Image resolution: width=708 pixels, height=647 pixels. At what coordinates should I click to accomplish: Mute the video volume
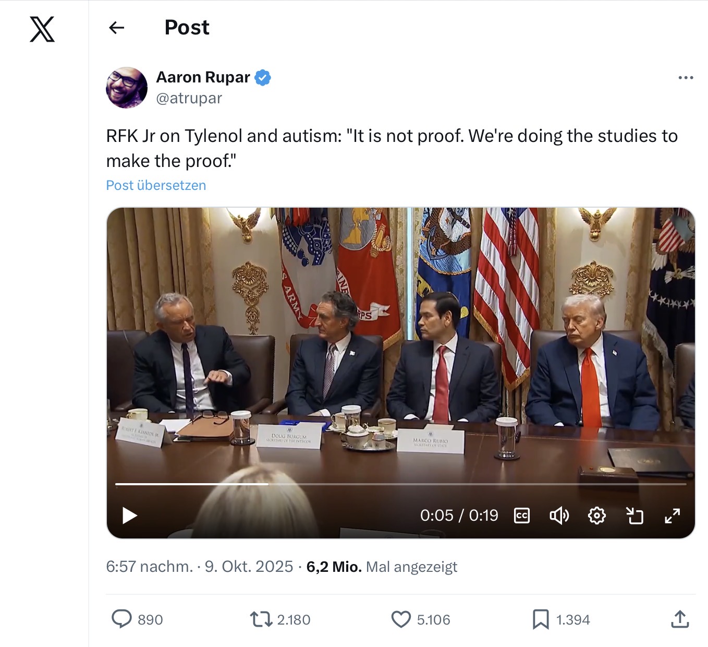[559, 516]
